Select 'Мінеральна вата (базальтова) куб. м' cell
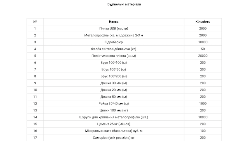 point(114,131)
